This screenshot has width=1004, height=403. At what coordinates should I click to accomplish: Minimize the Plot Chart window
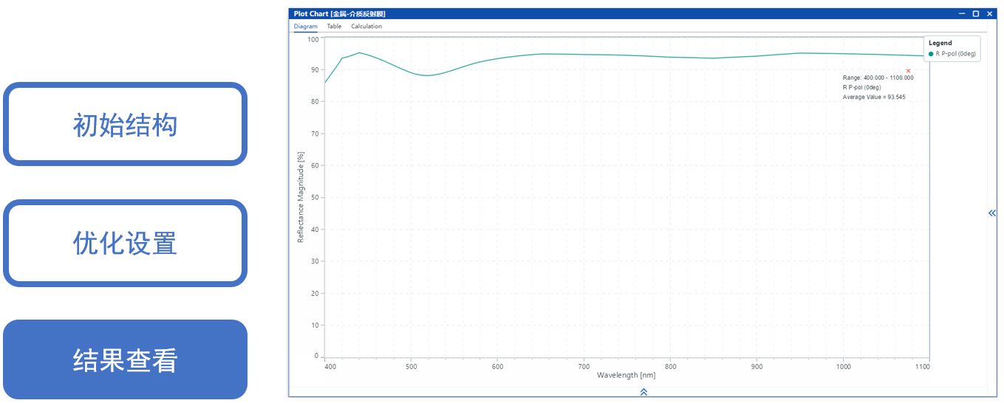pyautogui.click(x=962, y=13)
